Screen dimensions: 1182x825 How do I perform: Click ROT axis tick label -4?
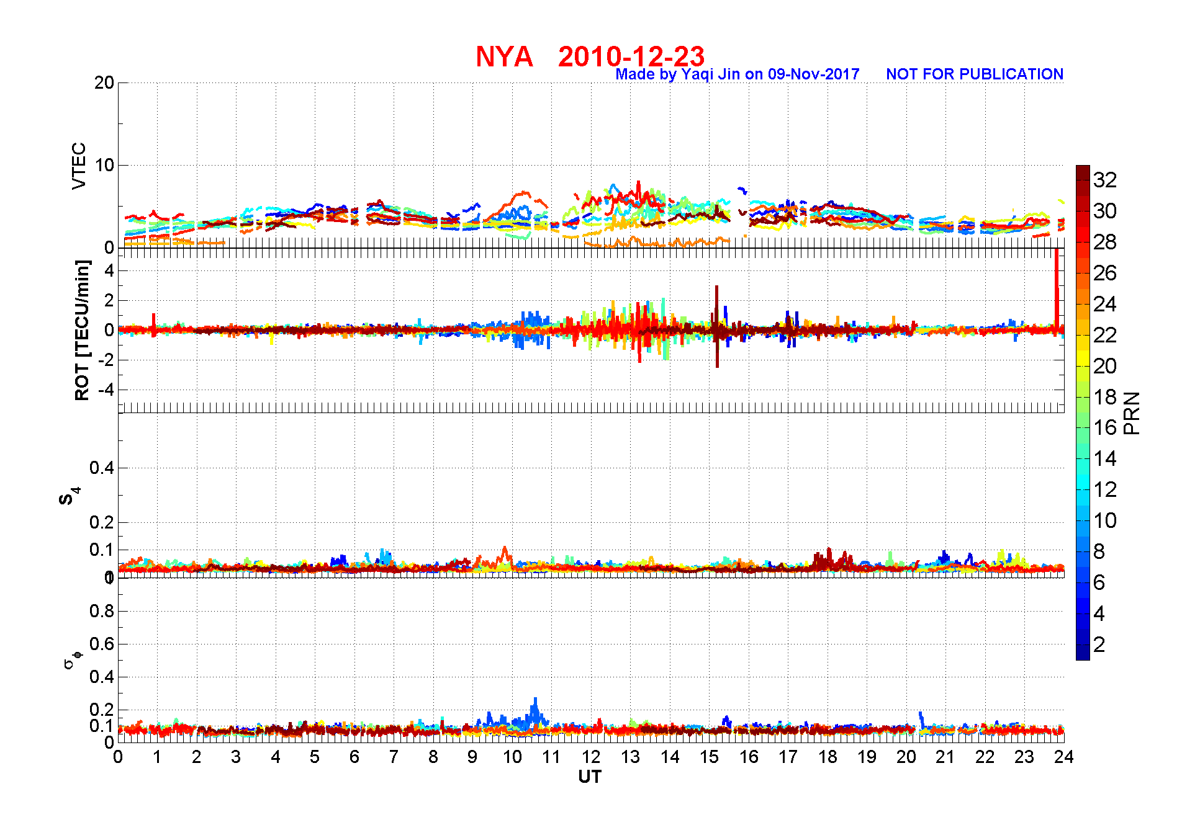coord(107,390)
